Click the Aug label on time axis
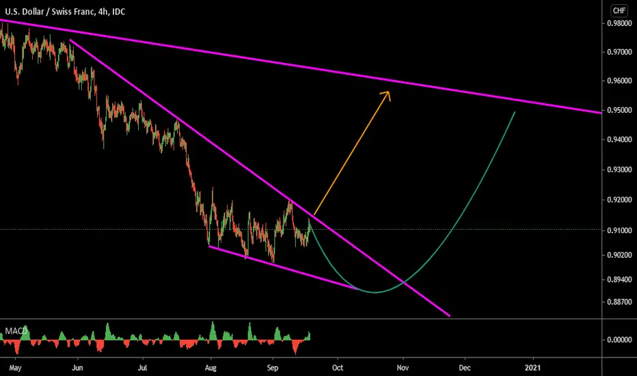The image size is (637, 376). click(211, 368)
